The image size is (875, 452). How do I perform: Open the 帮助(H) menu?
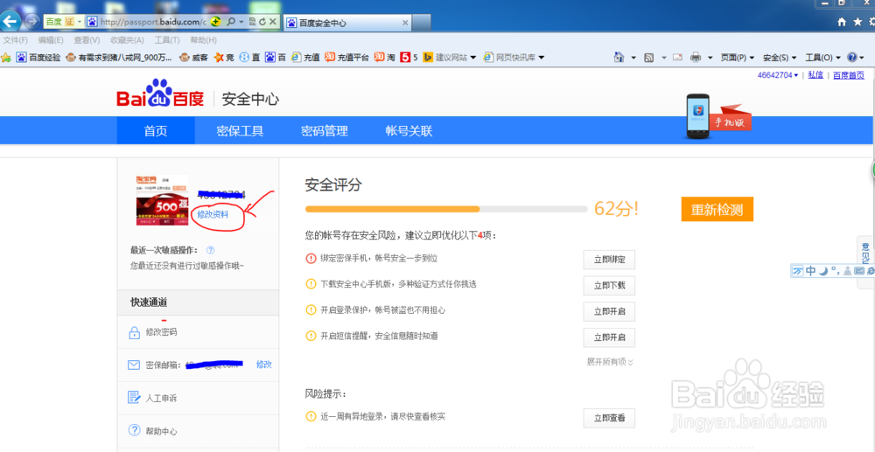203,40
